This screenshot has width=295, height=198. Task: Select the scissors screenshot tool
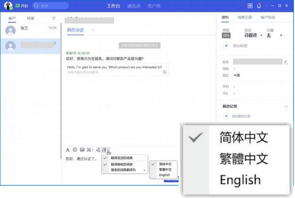89,150
